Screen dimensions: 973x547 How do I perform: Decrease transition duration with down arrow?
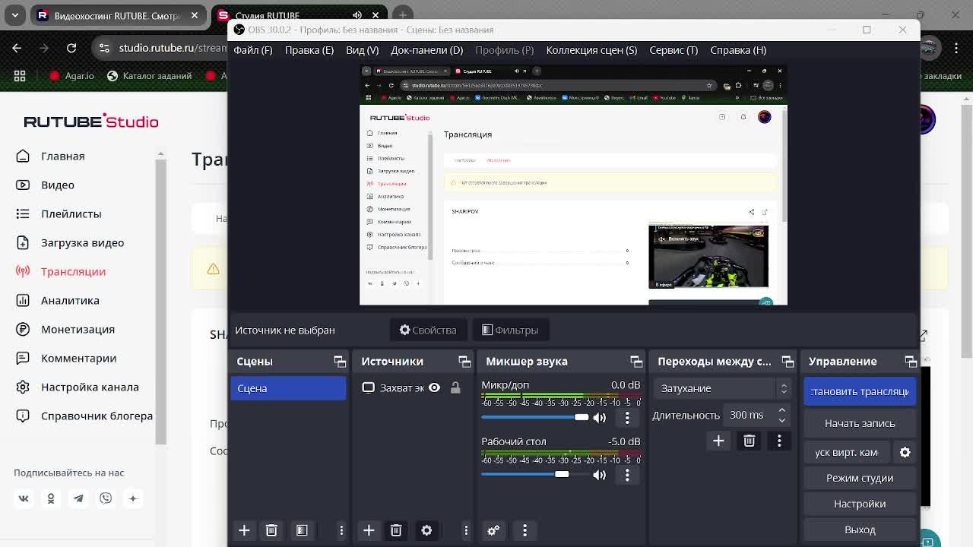[781, 420]
